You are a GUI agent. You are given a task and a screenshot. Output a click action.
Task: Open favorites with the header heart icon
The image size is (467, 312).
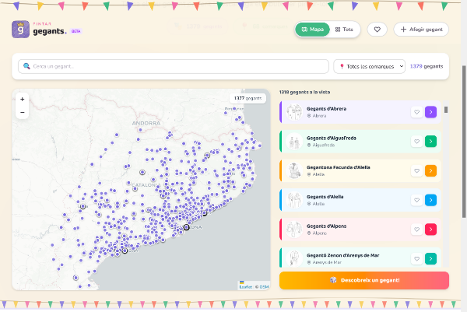pos(377,29)
